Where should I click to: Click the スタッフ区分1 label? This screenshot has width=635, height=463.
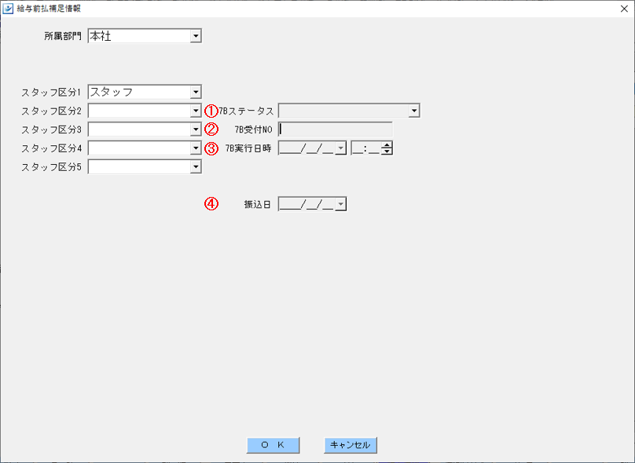[x=51, y=92]
